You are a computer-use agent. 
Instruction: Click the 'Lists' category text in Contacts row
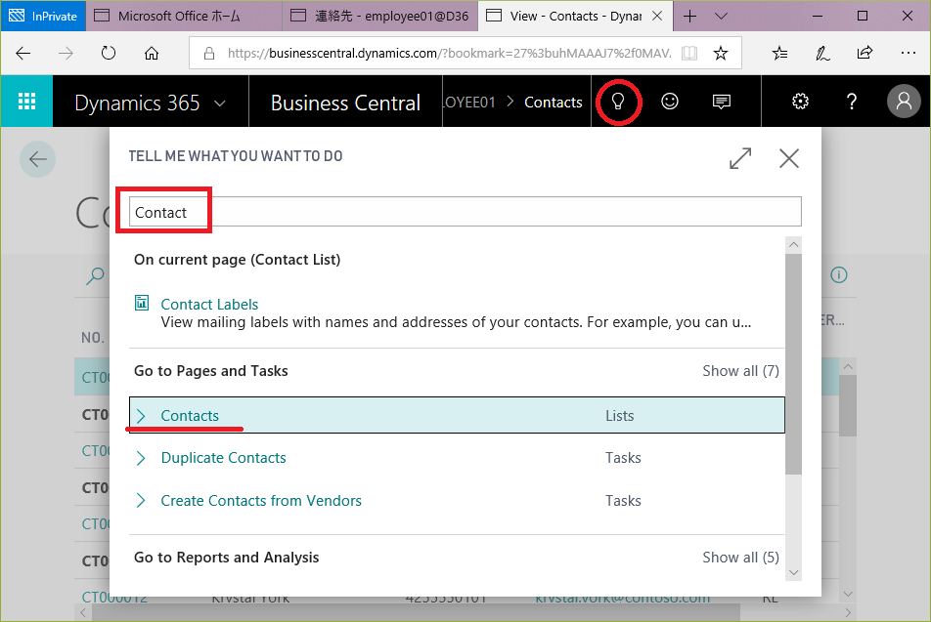(x=620, y=416)
